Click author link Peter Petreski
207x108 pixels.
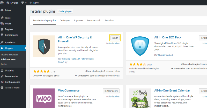[x=87, y=59]
